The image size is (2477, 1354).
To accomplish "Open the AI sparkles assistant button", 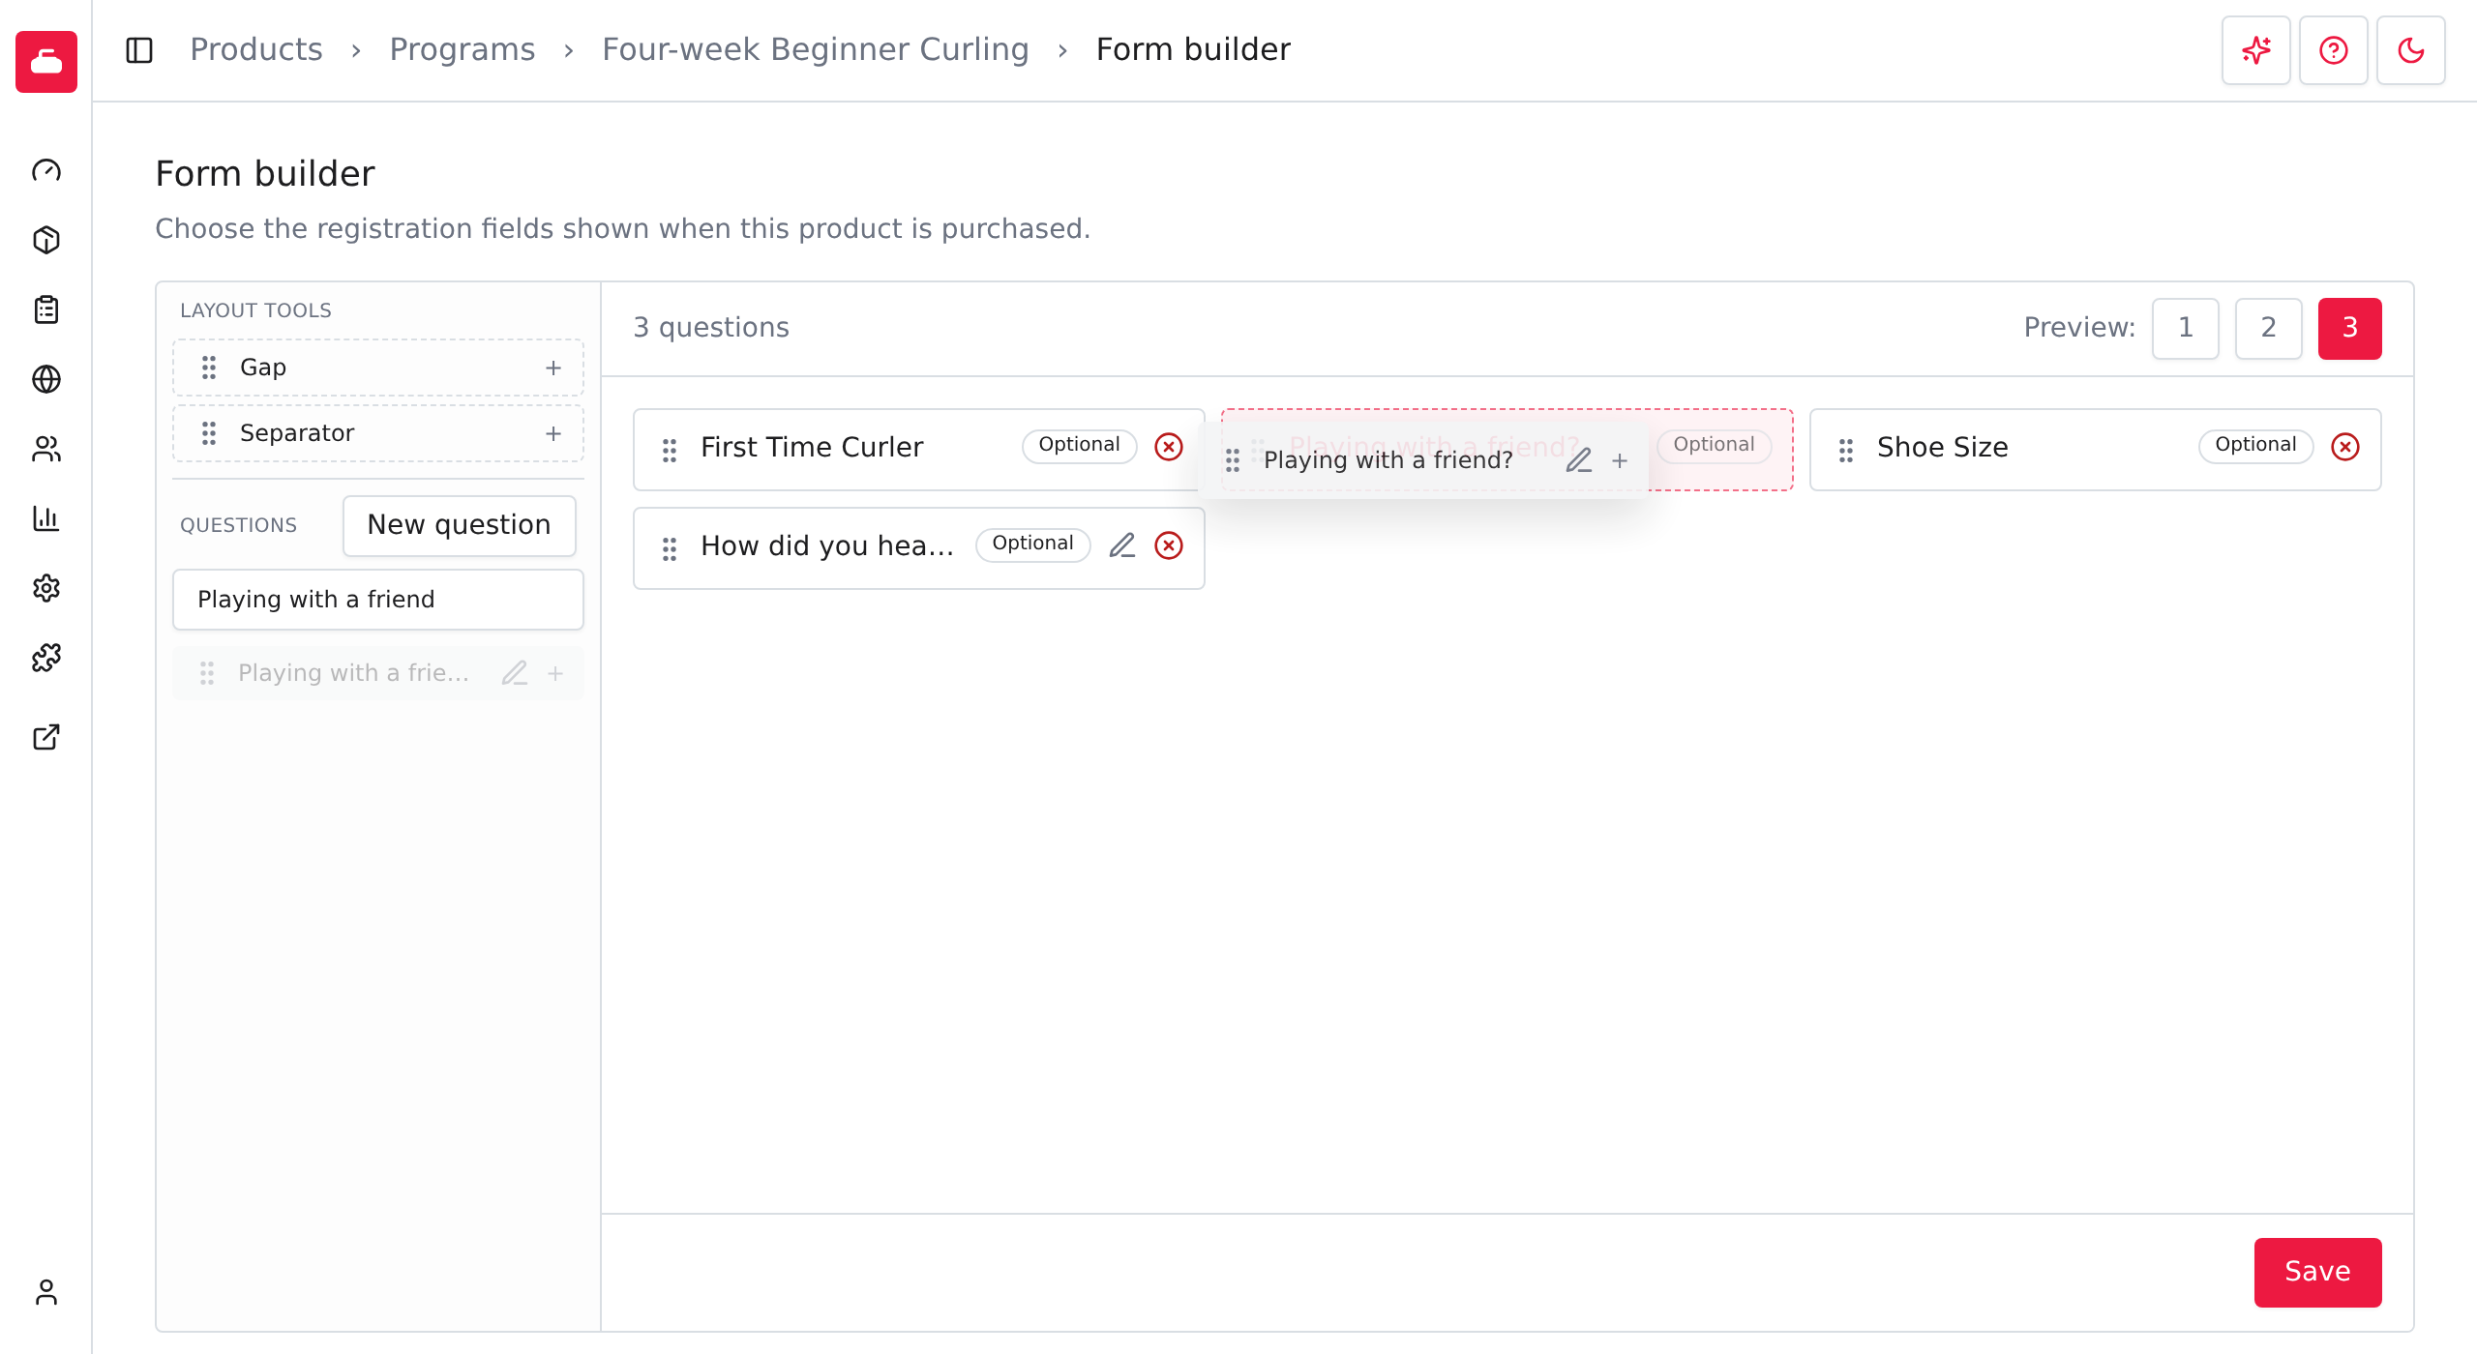I will 2256,50.
